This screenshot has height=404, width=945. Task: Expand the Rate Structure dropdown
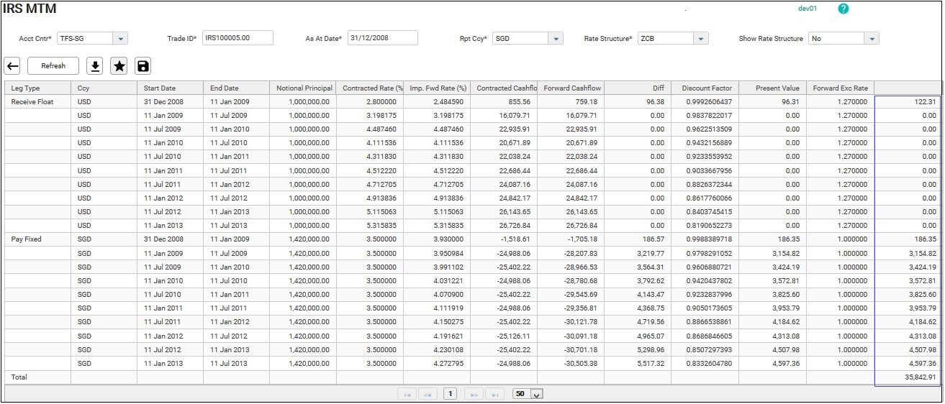[700, 39]
